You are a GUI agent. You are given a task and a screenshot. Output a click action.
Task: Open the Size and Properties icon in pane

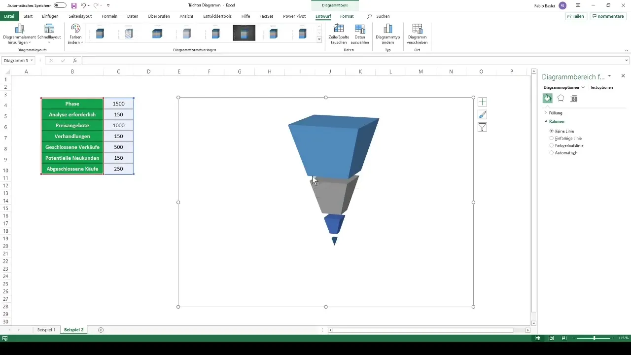(x=573, y=98)
